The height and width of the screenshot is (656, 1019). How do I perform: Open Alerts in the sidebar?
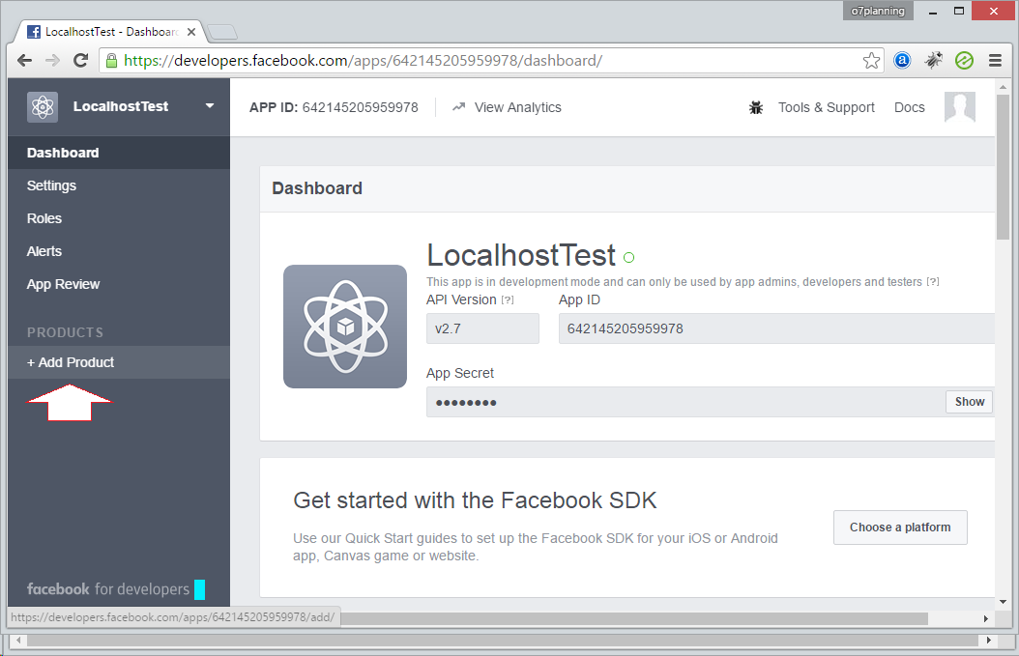(119, 251)
